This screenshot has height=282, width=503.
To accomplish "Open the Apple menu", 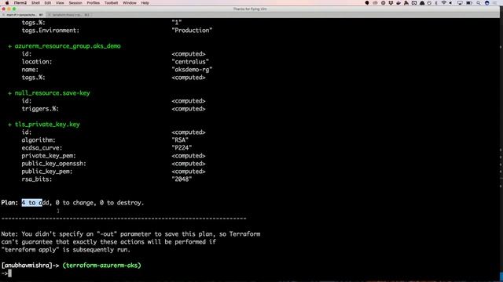I will (x=7, y=3).
